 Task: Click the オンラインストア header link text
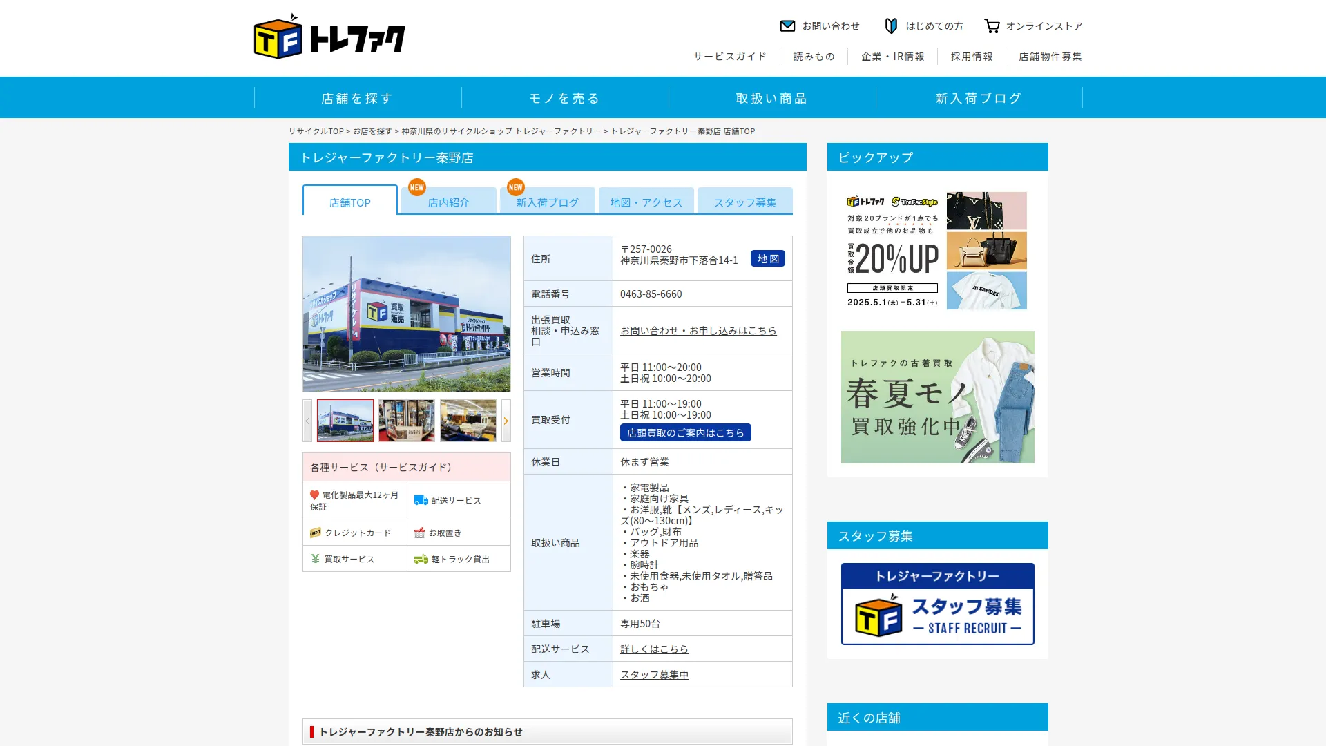coord(1044,26)
